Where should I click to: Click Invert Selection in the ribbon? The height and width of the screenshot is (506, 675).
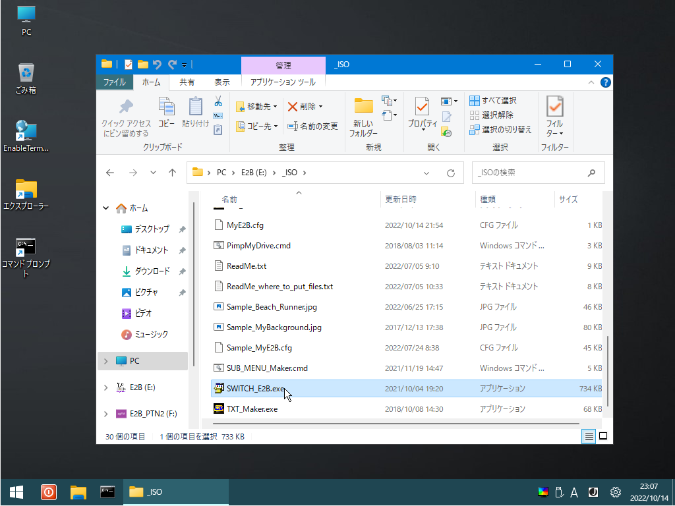pyautogui.click(x=501, y=130)
